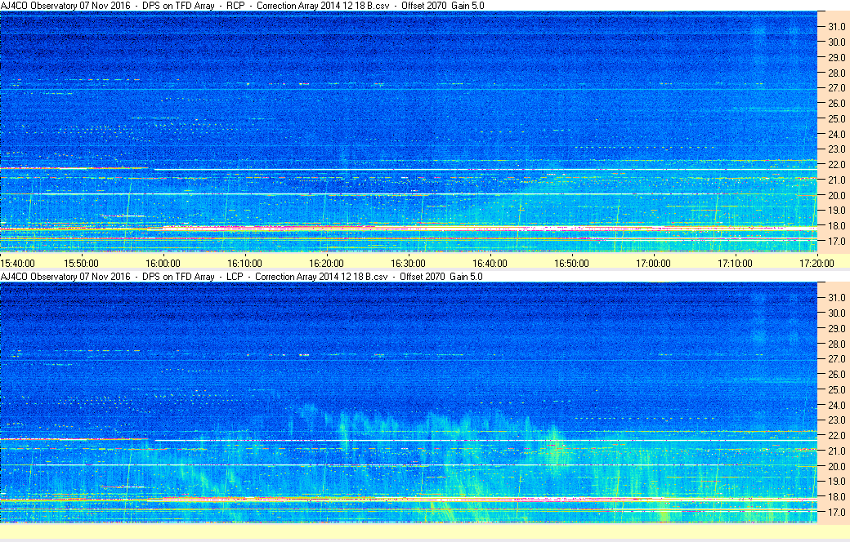Click the 17.0 frequency label on RCP panel
This screenshot has height=542, width=850.
[836, 241]
